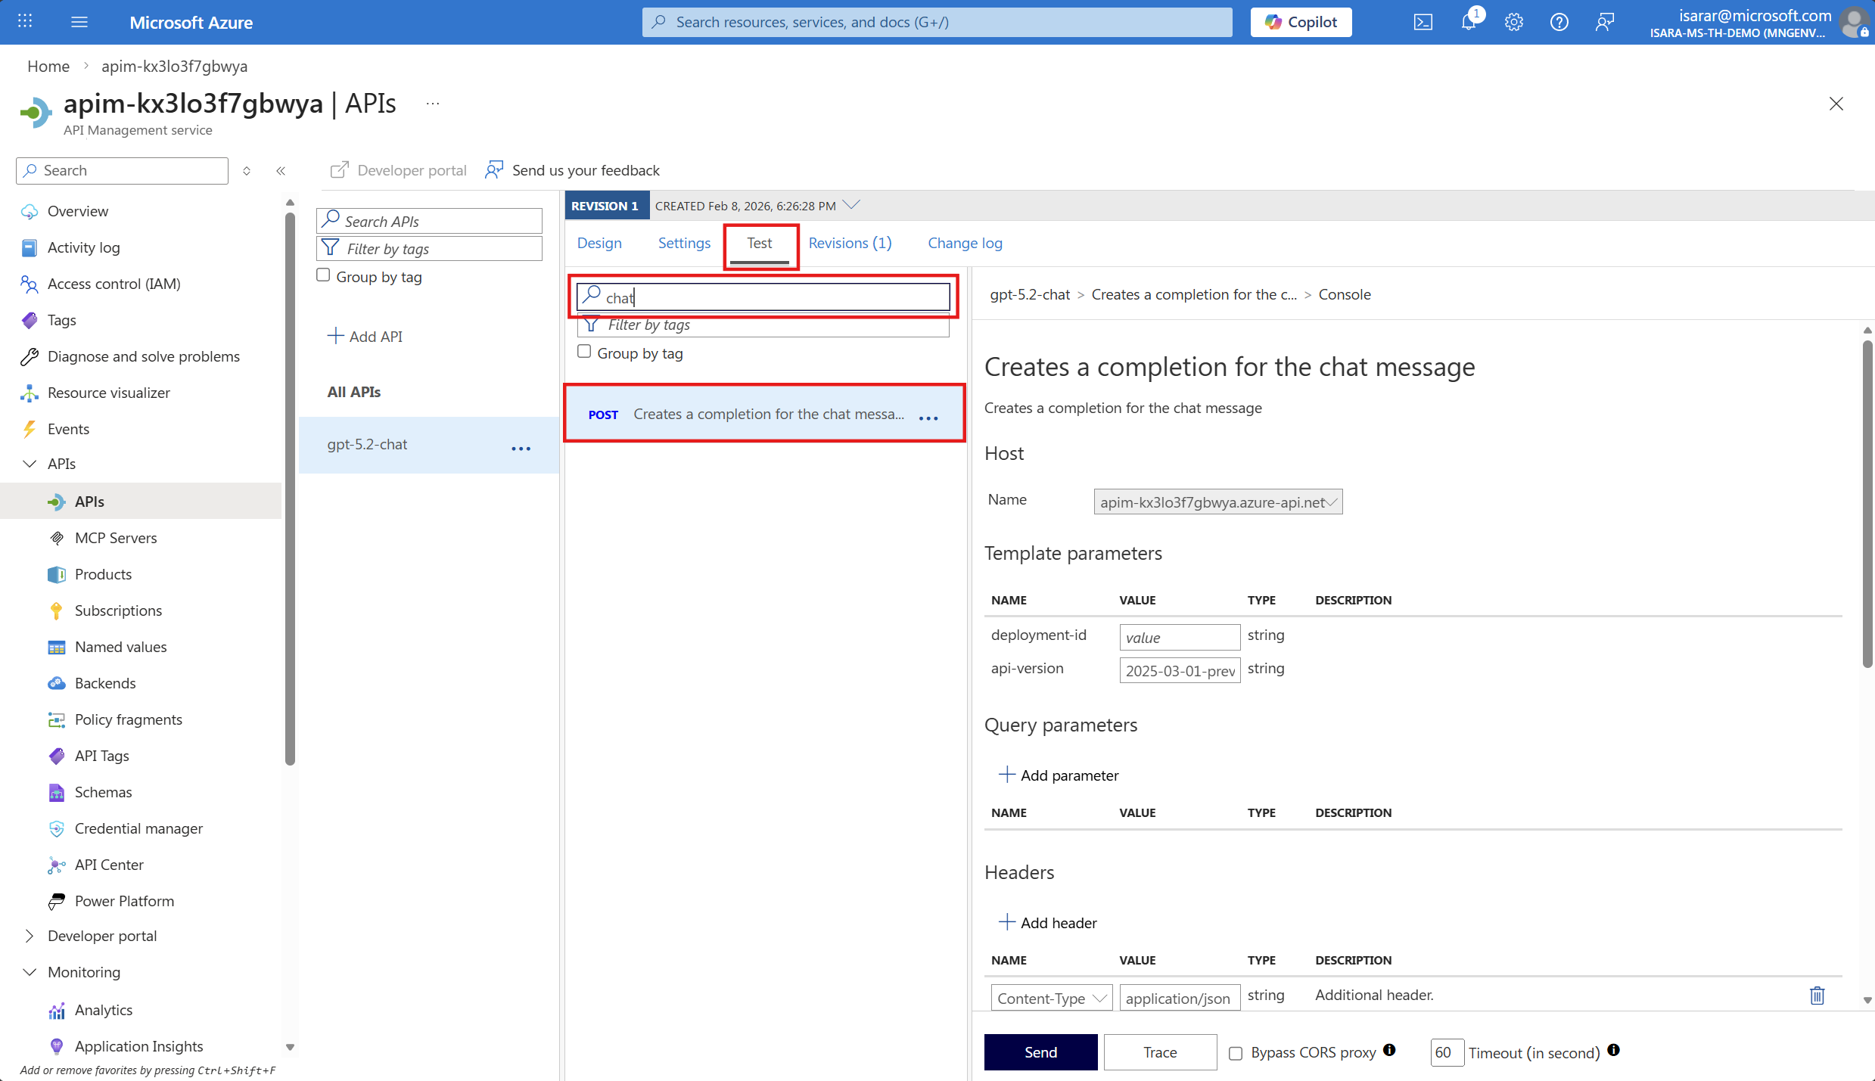Screen dimensions: 1875x1081
Task: Click the Search APIs field
Action: point(429,221)
